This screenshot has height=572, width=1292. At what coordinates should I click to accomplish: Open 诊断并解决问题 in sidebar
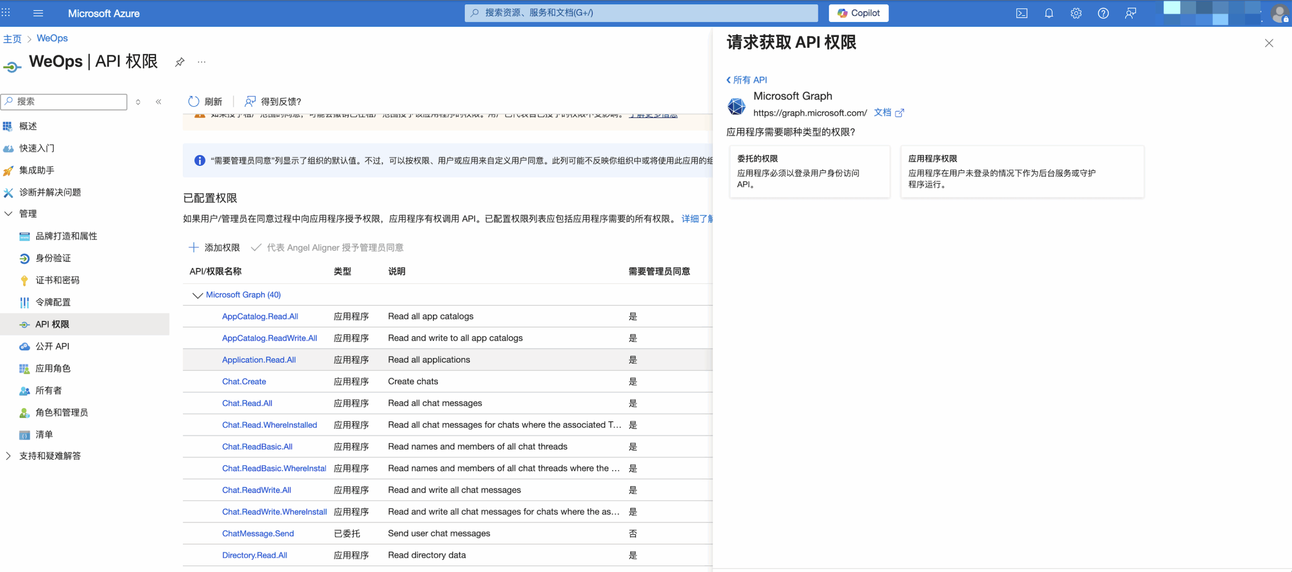point(49,192)
